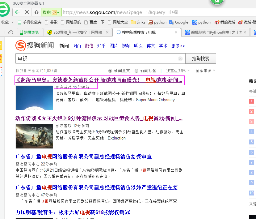Open the 杨清仿涉嫌严重违纪 news headline

[x=99, y=187]
